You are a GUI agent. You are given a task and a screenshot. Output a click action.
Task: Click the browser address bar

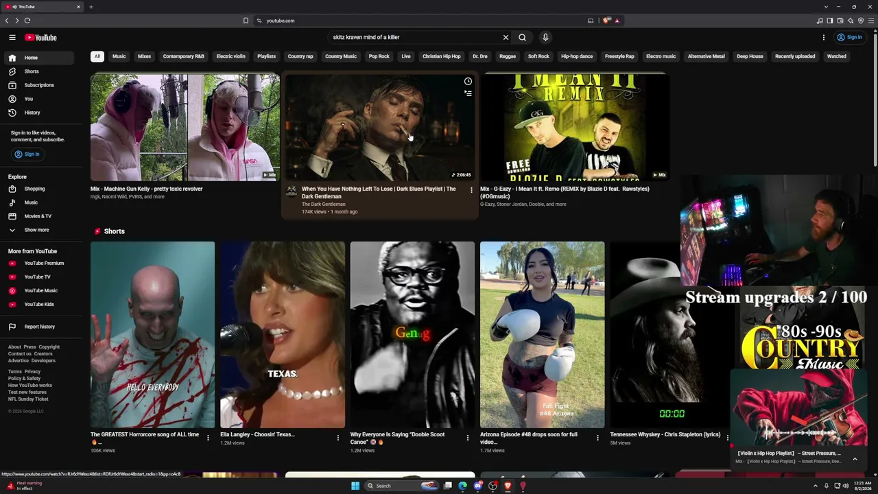(x=418, y=21)
